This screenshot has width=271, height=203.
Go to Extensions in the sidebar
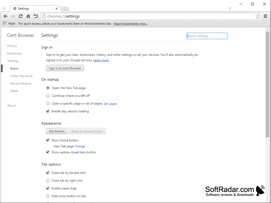coord(15,53)
